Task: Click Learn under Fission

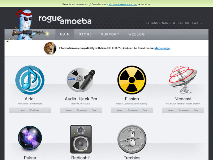Action: coord(120,110)
